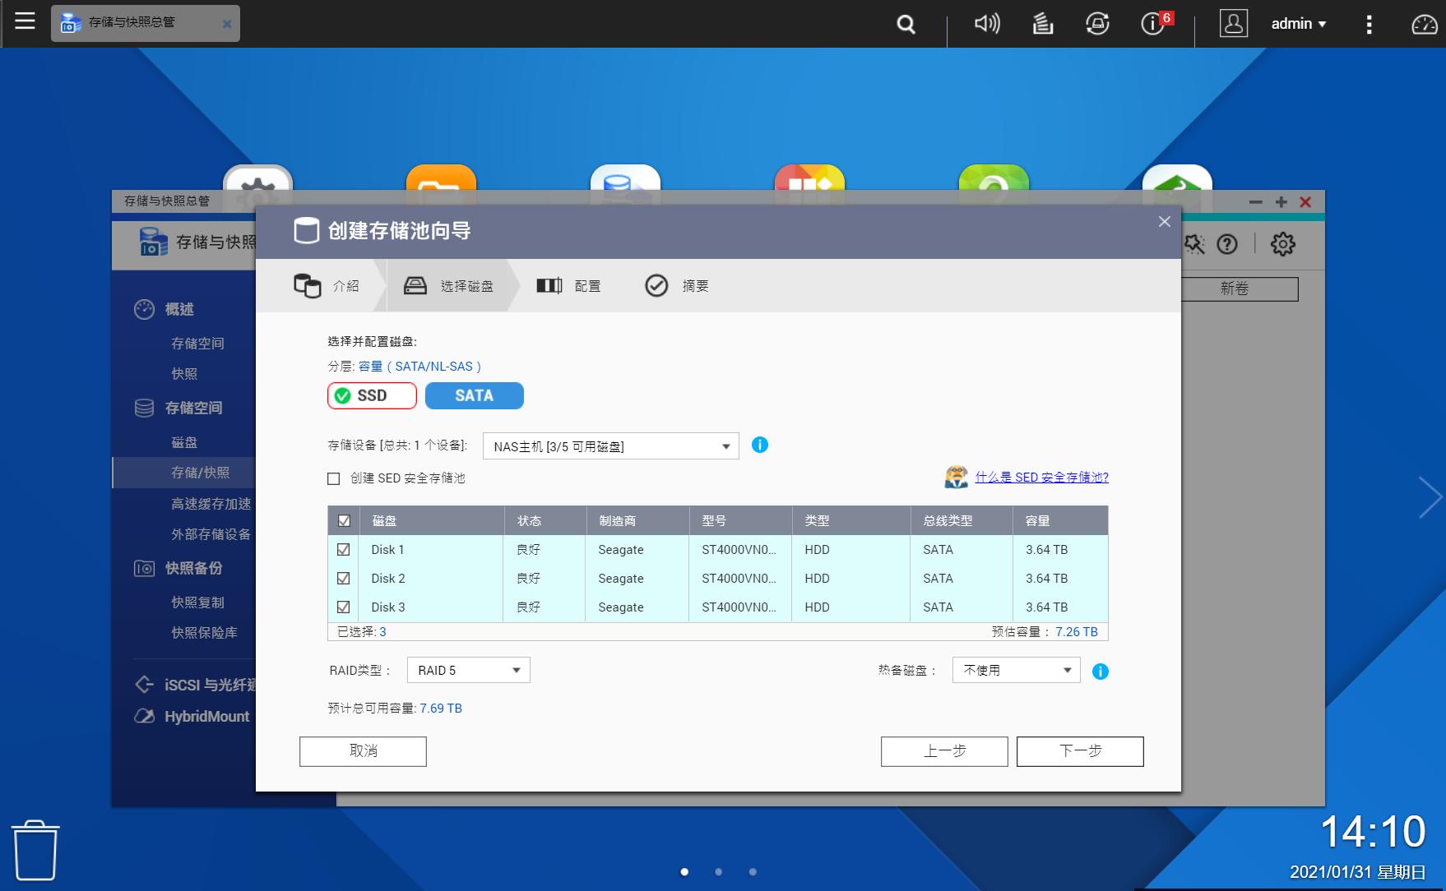
Task: Uncheck Disk 2 in the disk list
Action: [x=344, y=578]
